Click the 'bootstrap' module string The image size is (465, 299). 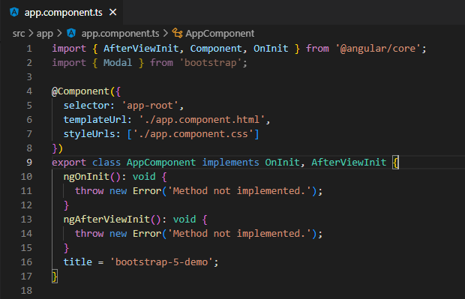(x=210, y=63)
